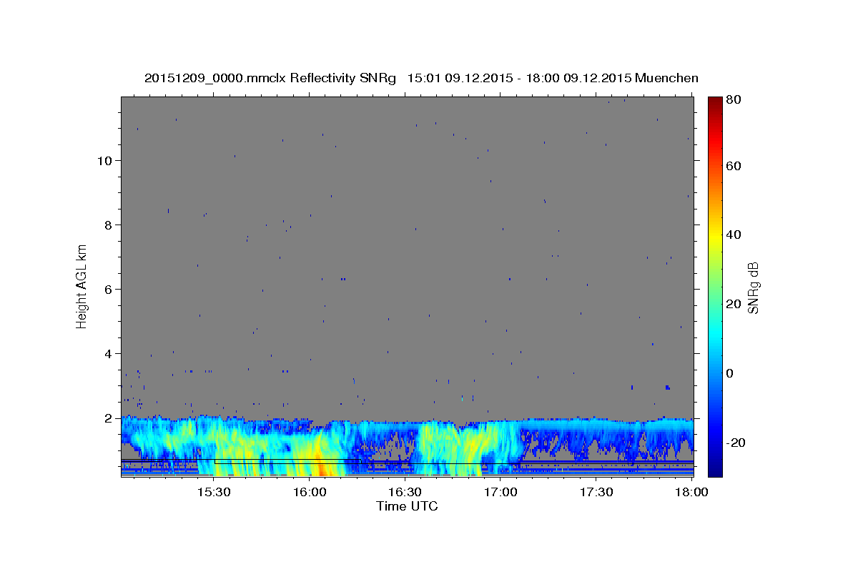Click the 16:30 time tick label
The width and height of the screenshot is (858, 572).
pos(405,493)
